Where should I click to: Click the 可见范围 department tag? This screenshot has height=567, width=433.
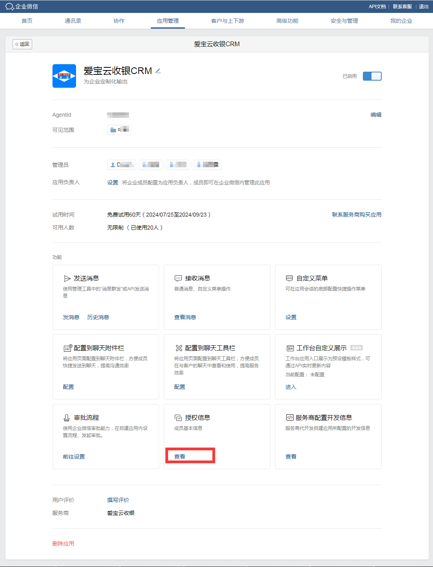[119, 130]
